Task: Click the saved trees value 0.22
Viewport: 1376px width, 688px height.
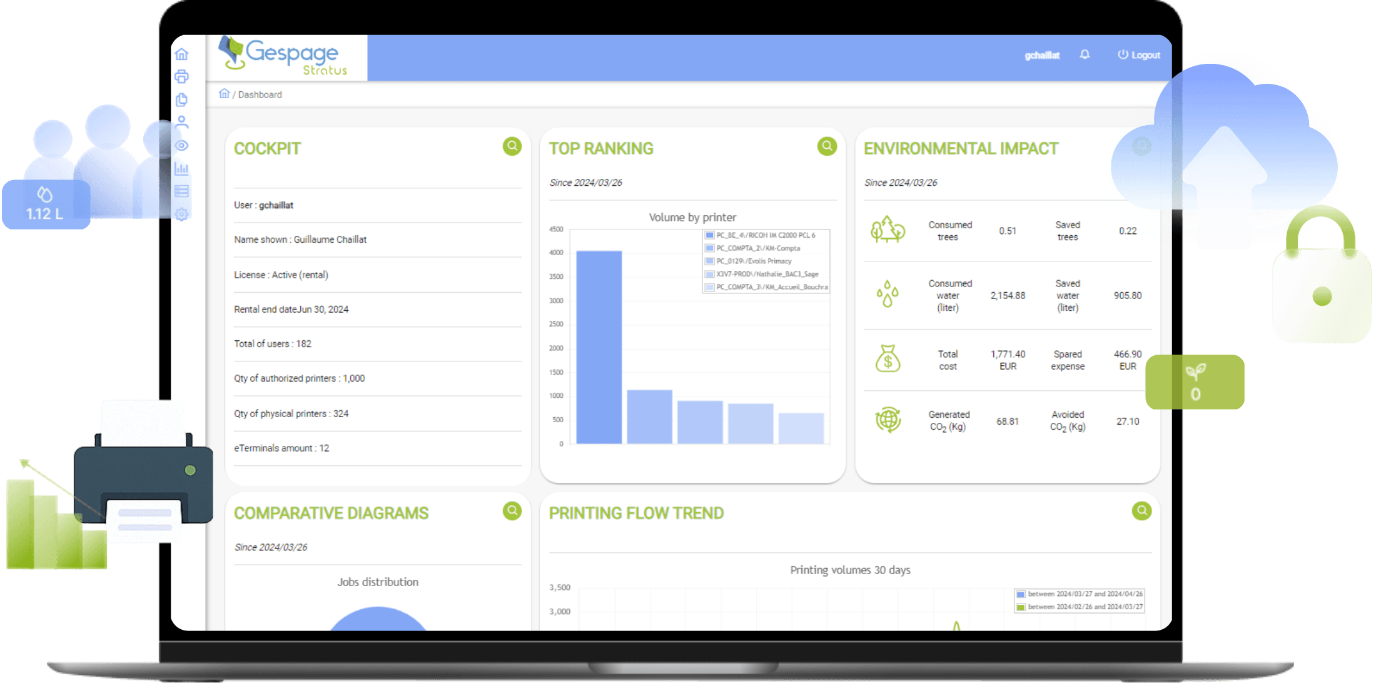Action: pos(1128,231)
